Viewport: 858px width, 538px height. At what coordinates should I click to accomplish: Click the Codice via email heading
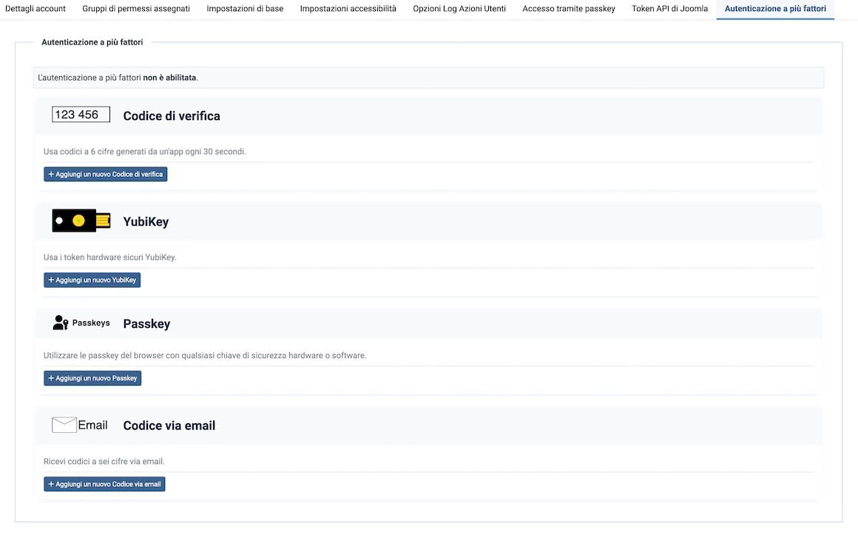pyautogui.click(x=169, y=426)
